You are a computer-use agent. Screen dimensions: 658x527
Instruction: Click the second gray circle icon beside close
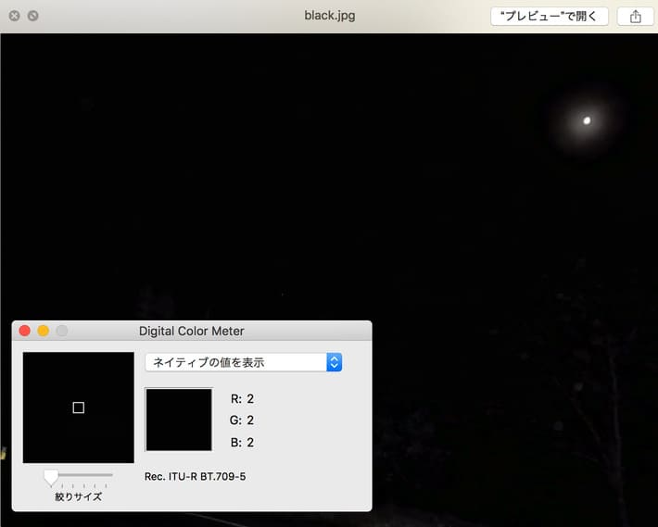pyautogui.click(x=32, y=16)
